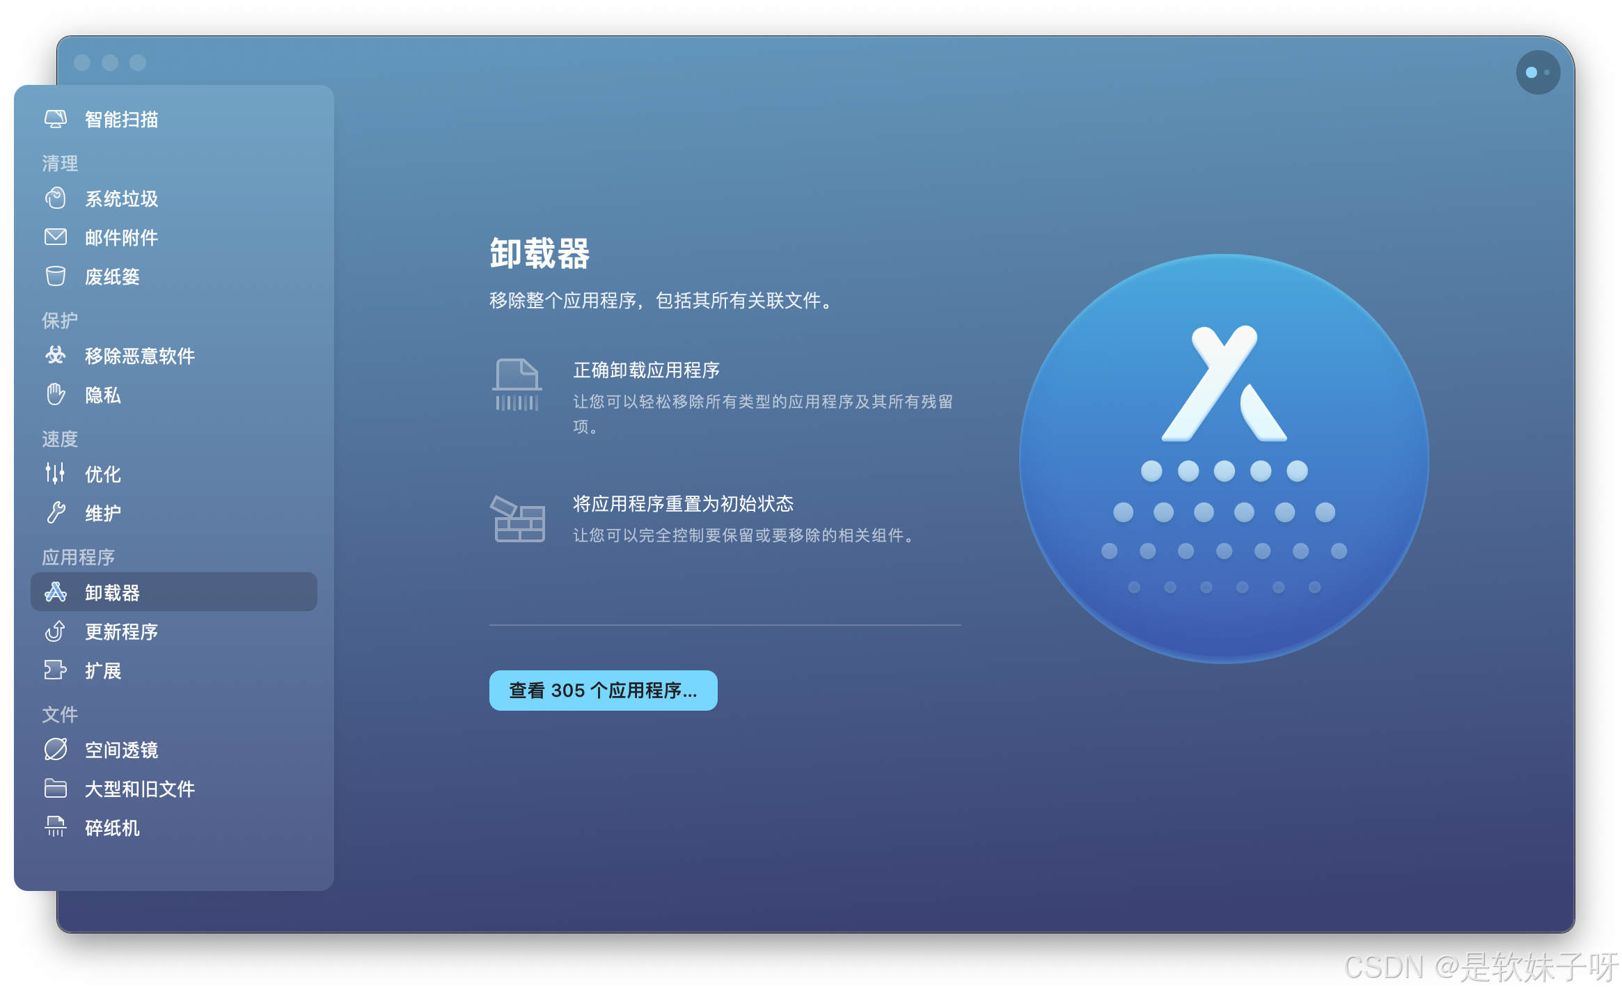
Task: Click the 空间透镜 planet icon
Action: tap(56, 750)
